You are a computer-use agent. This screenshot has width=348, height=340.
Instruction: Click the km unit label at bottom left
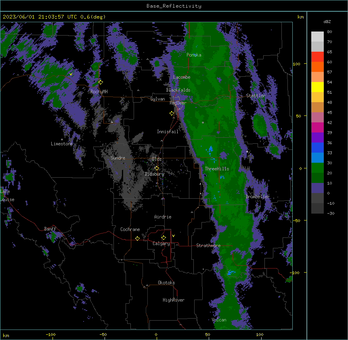click(x=6, y=335)
